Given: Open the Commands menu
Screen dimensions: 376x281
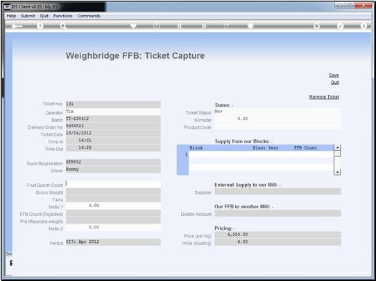Looking at the screenshot, I should point(89,16).
